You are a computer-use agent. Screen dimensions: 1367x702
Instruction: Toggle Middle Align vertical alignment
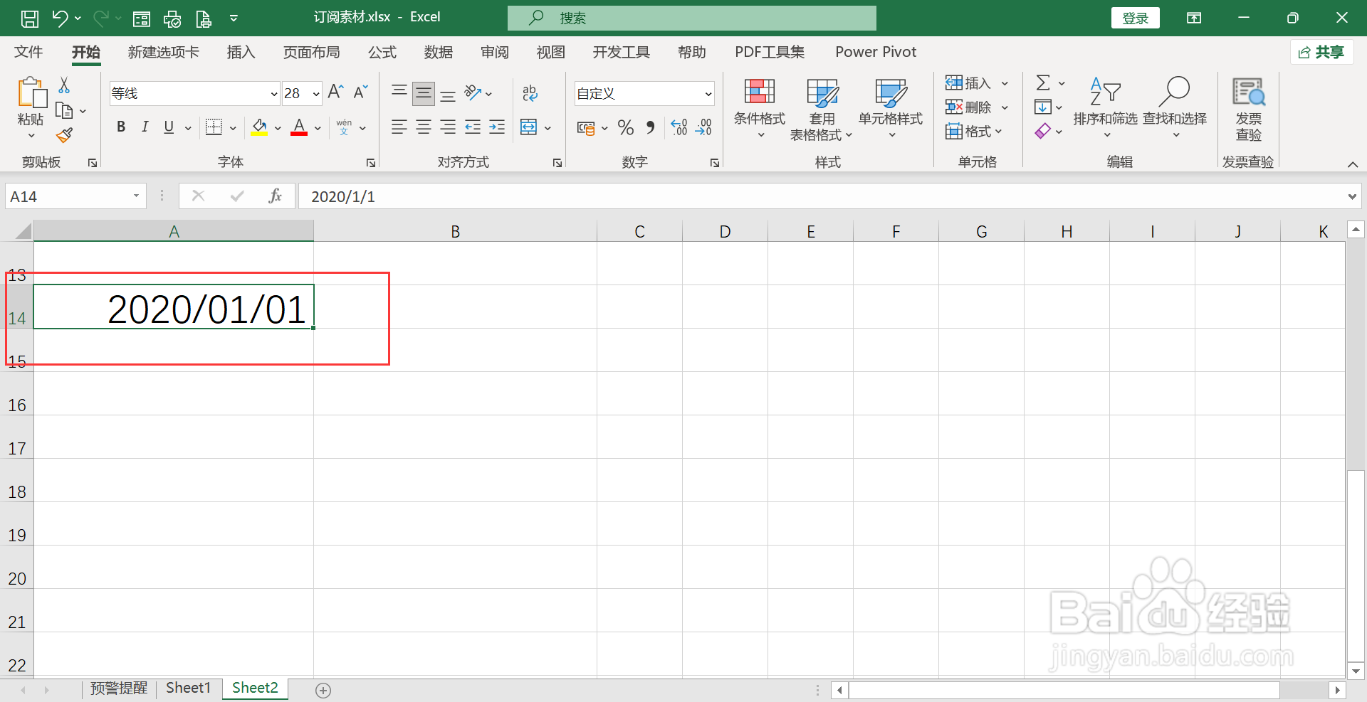(424, 93)
